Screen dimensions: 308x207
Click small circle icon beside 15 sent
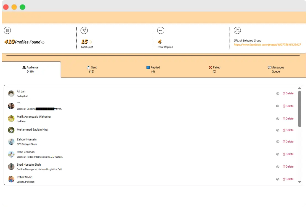tap(90, 42)
